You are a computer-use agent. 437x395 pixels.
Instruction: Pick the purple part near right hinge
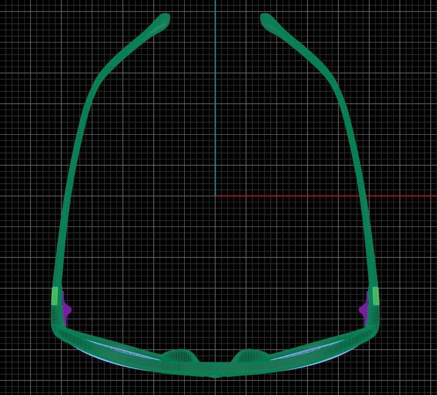tap(364, 309)
